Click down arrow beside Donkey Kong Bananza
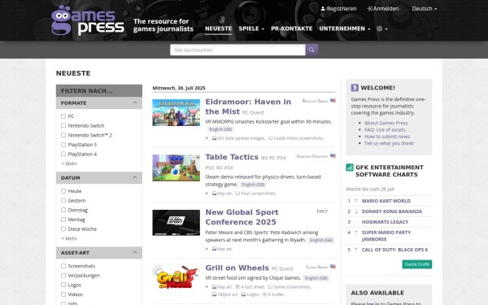This screenshot has height=305, width=488. (356, 211)
